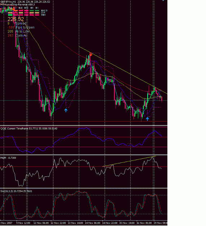The width and height of the screenshot is (206, 226).
Task: Select the -109 pips value
Action: [x=11, y=27]
